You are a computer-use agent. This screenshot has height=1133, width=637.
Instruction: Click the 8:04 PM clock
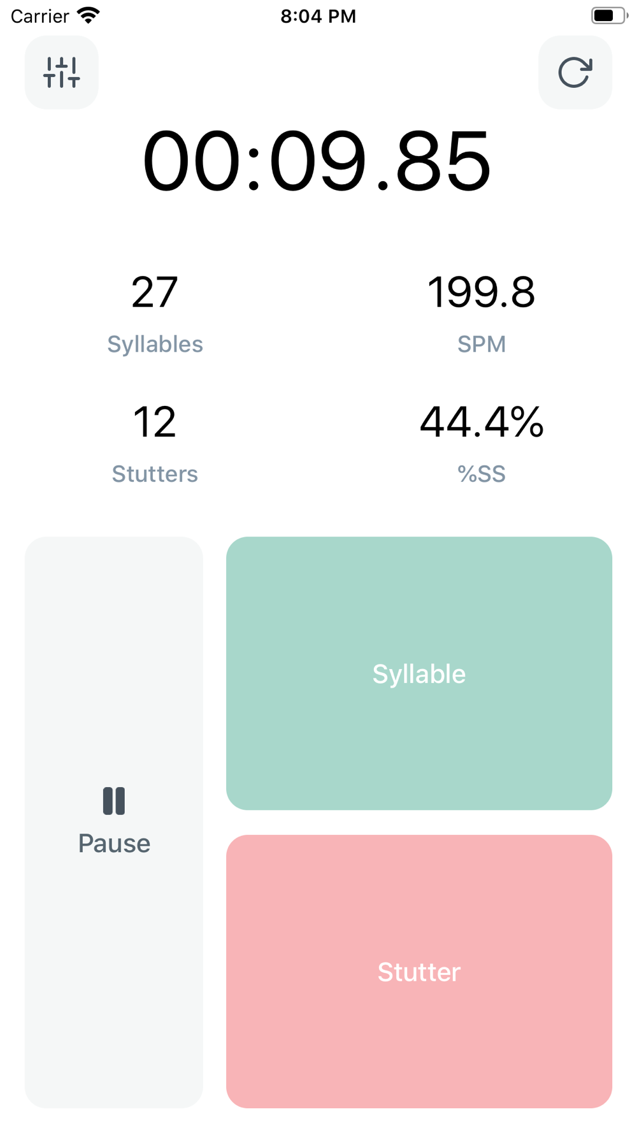pyautogui.click(x=318, y=16)
